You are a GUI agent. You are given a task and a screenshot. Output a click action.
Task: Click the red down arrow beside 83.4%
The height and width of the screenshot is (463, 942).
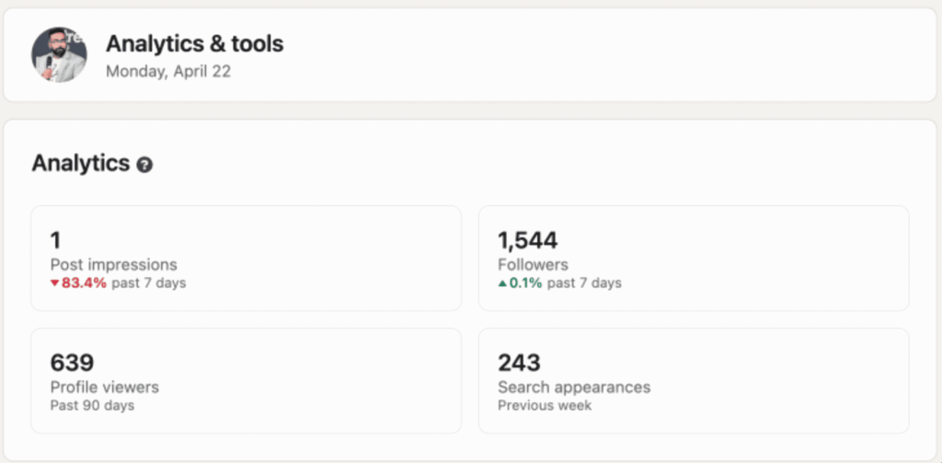[55, 284]
